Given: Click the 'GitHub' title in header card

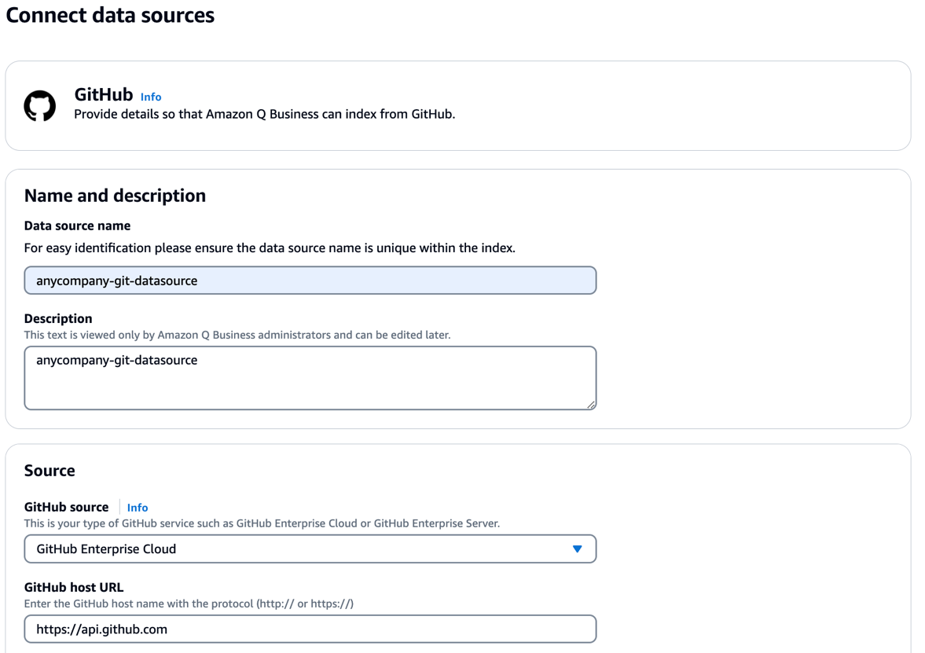Looking at the screenshot, I should [104, 94].
